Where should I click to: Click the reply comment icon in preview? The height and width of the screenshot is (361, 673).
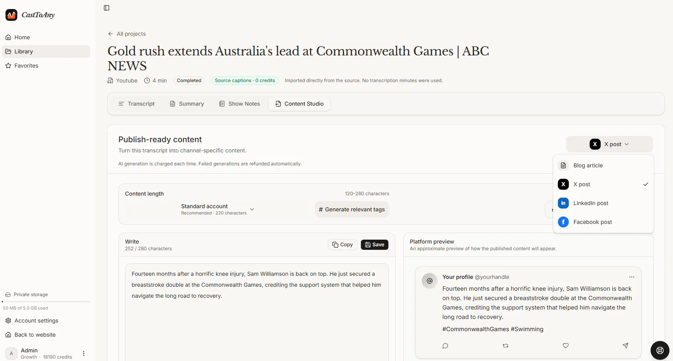pyautogui.click(x=445, y=346)
